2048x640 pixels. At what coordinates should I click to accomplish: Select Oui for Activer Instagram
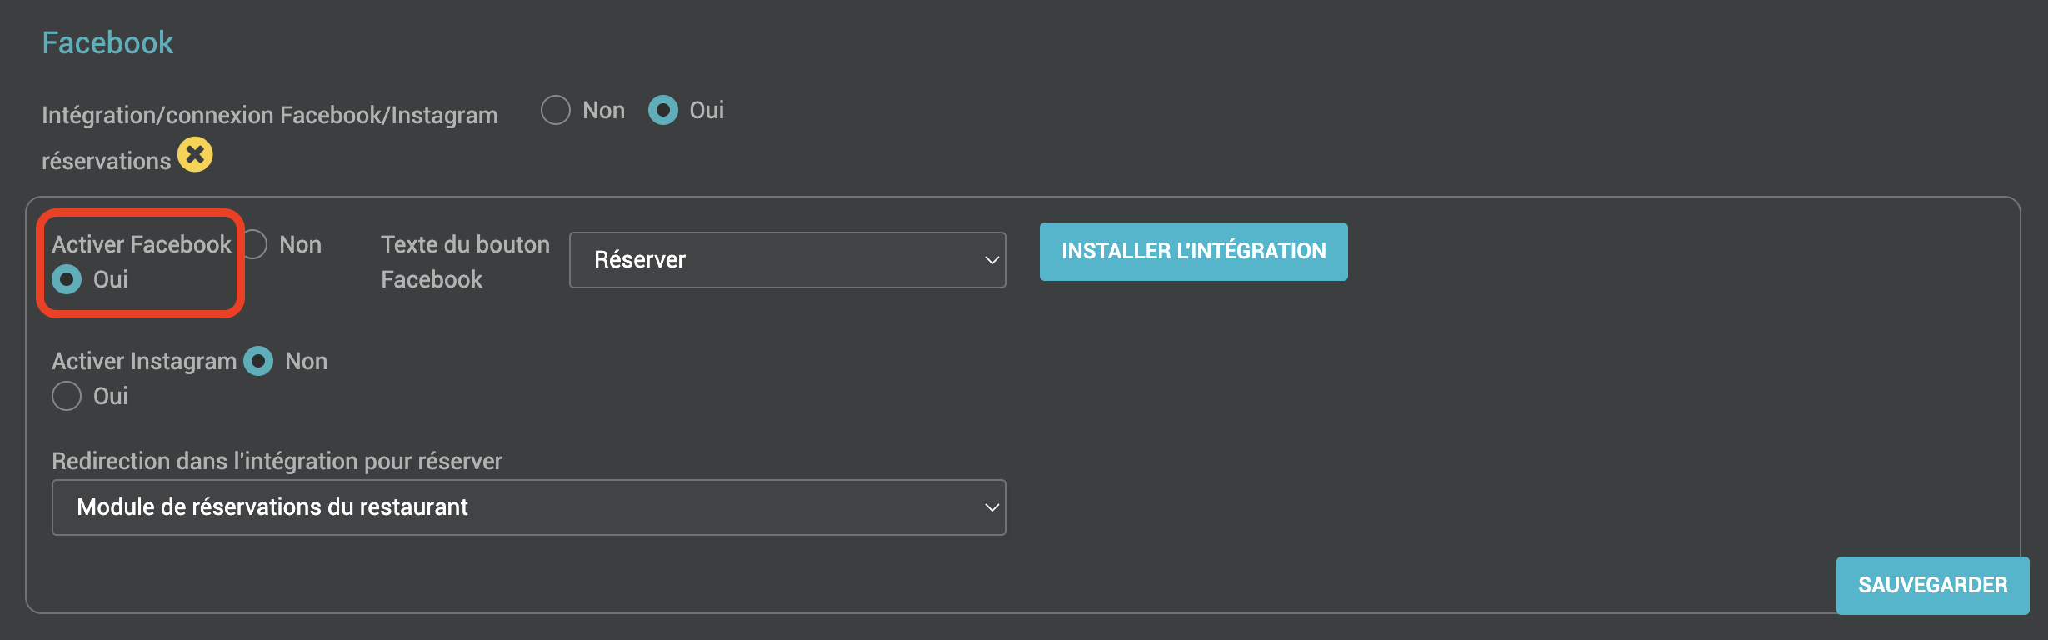coord(67,396)
